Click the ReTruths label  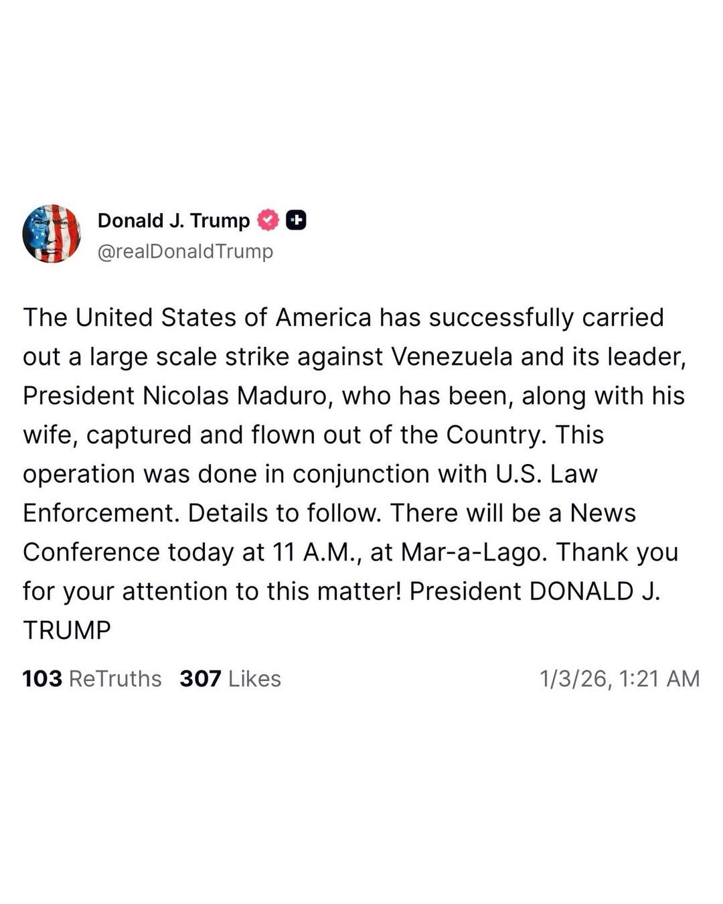115,678
